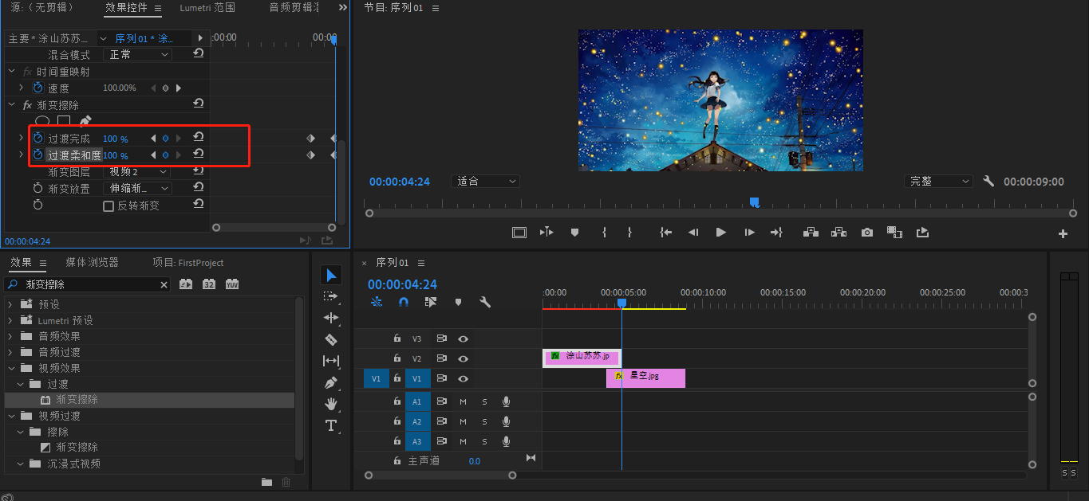Select 渐变擦除 effect under 过渡 folder
Image resolution: width=1089 pixels, height=501 pixels.
77,400
